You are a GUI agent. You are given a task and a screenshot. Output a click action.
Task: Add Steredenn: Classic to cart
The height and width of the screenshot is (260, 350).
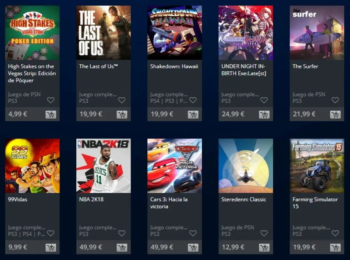(264, 247)
